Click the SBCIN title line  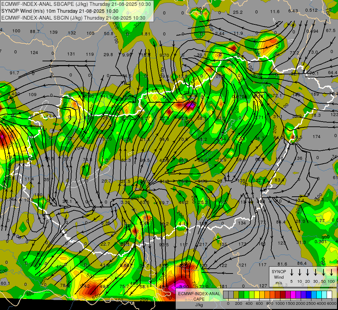click(73, 18)
